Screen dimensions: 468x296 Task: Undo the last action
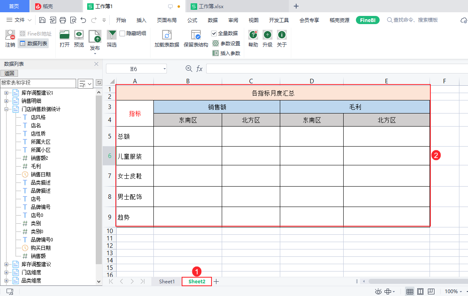click(x=83, y=20)
